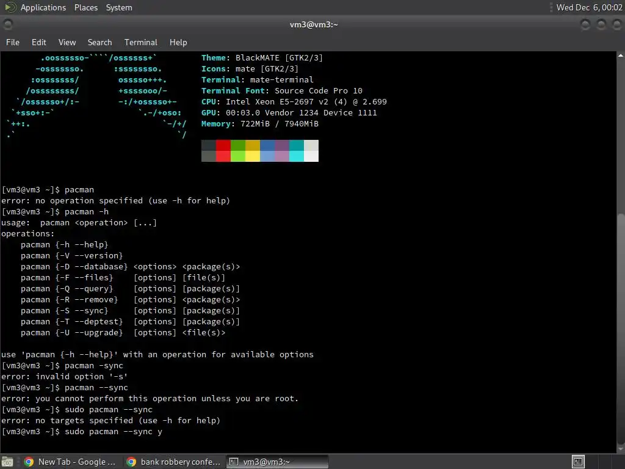The width and height of the screenshot is (625, 469).
Task: Click the yellow color block, bottom row
Action: [253, 156]
